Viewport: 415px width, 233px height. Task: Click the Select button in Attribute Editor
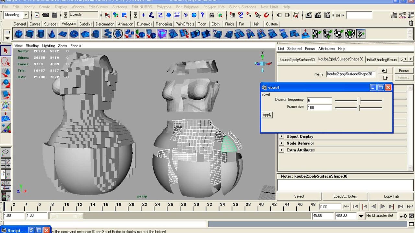point(299,196)
